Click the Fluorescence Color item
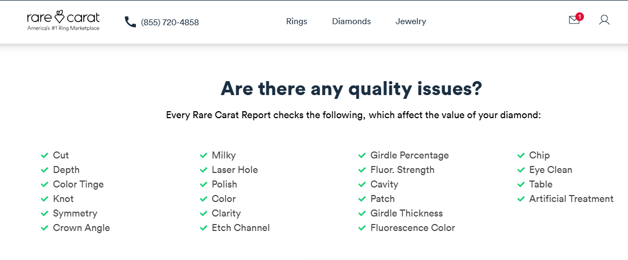 click(x=413, y=228)
